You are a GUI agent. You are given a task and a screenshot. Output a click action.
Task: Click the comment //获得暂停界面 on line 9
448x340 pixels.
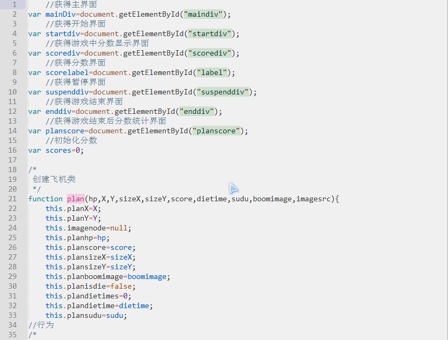pyautogui.click(x=76, y=82)
